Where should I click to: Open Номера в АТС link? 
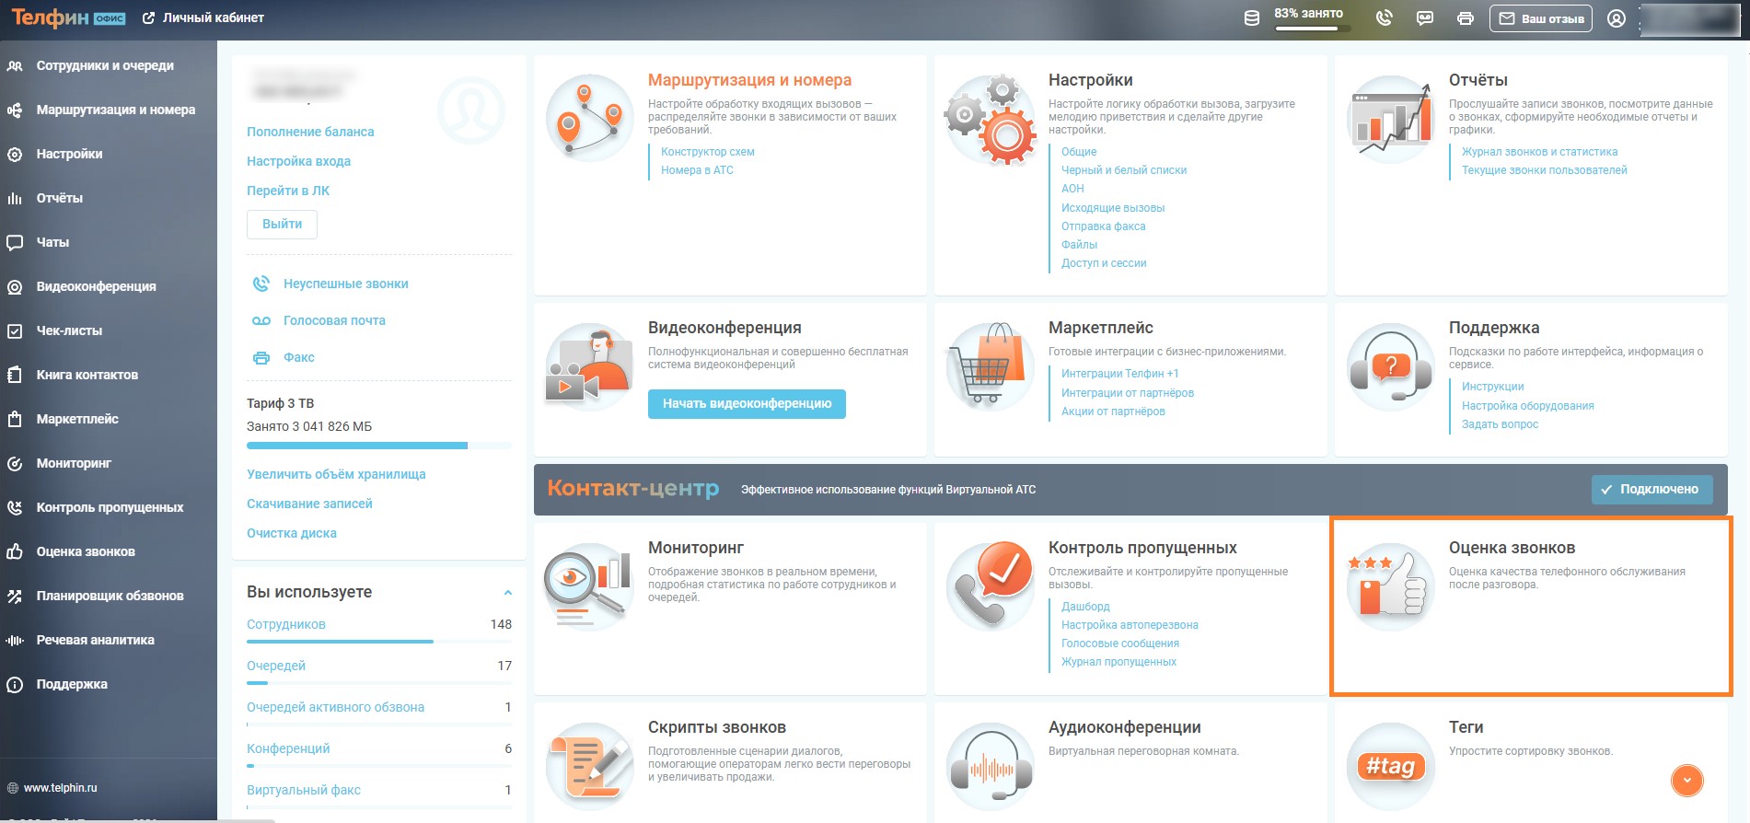(697, 170)
